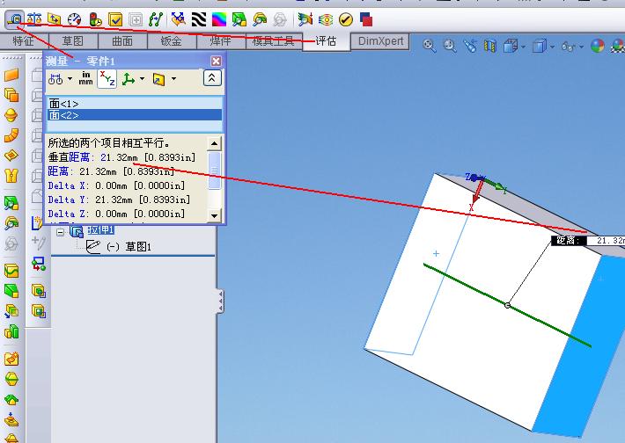Open the Statistics traffic-light icon
Viewport: 625px width, 443px height.
(x=95, y=19)
